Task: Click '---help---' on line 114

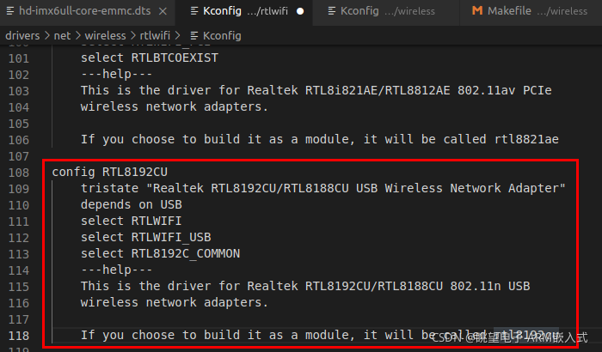Action: pyautogui.click(x=117, y=270)
